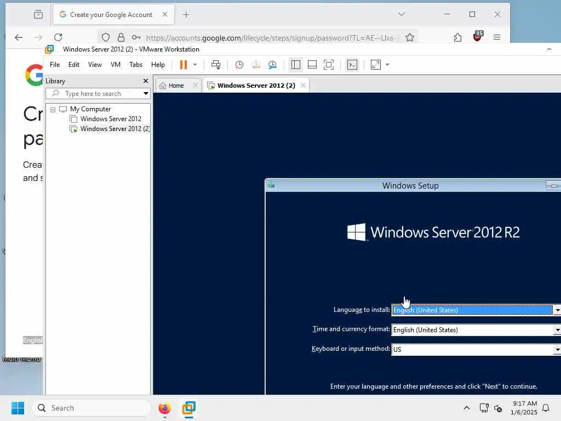Show hidden system tray icons
The image size is (561, 421).
tap(467, 408)
